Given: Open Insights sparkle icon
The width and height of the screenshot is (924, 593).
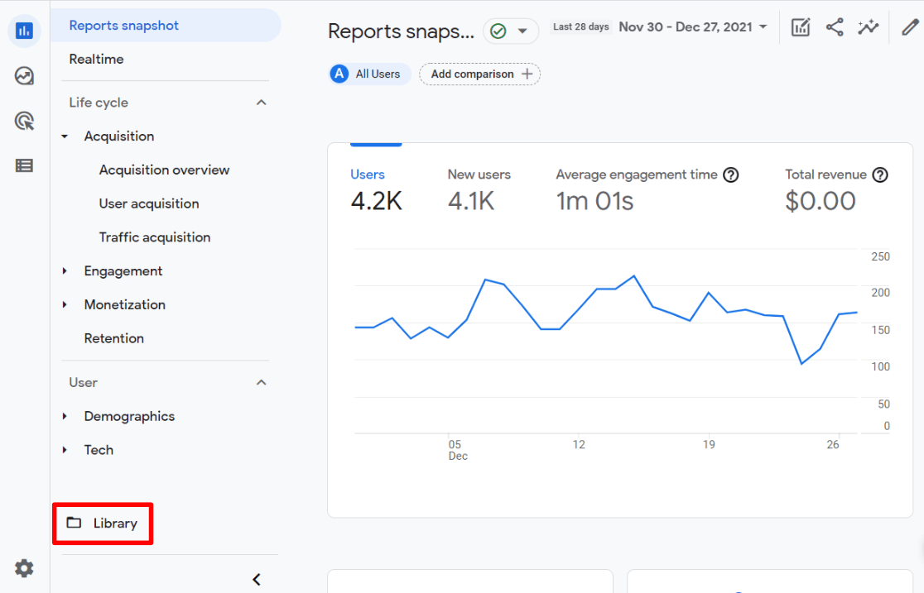Looking at the screenshot, I should tap(868, 27).
